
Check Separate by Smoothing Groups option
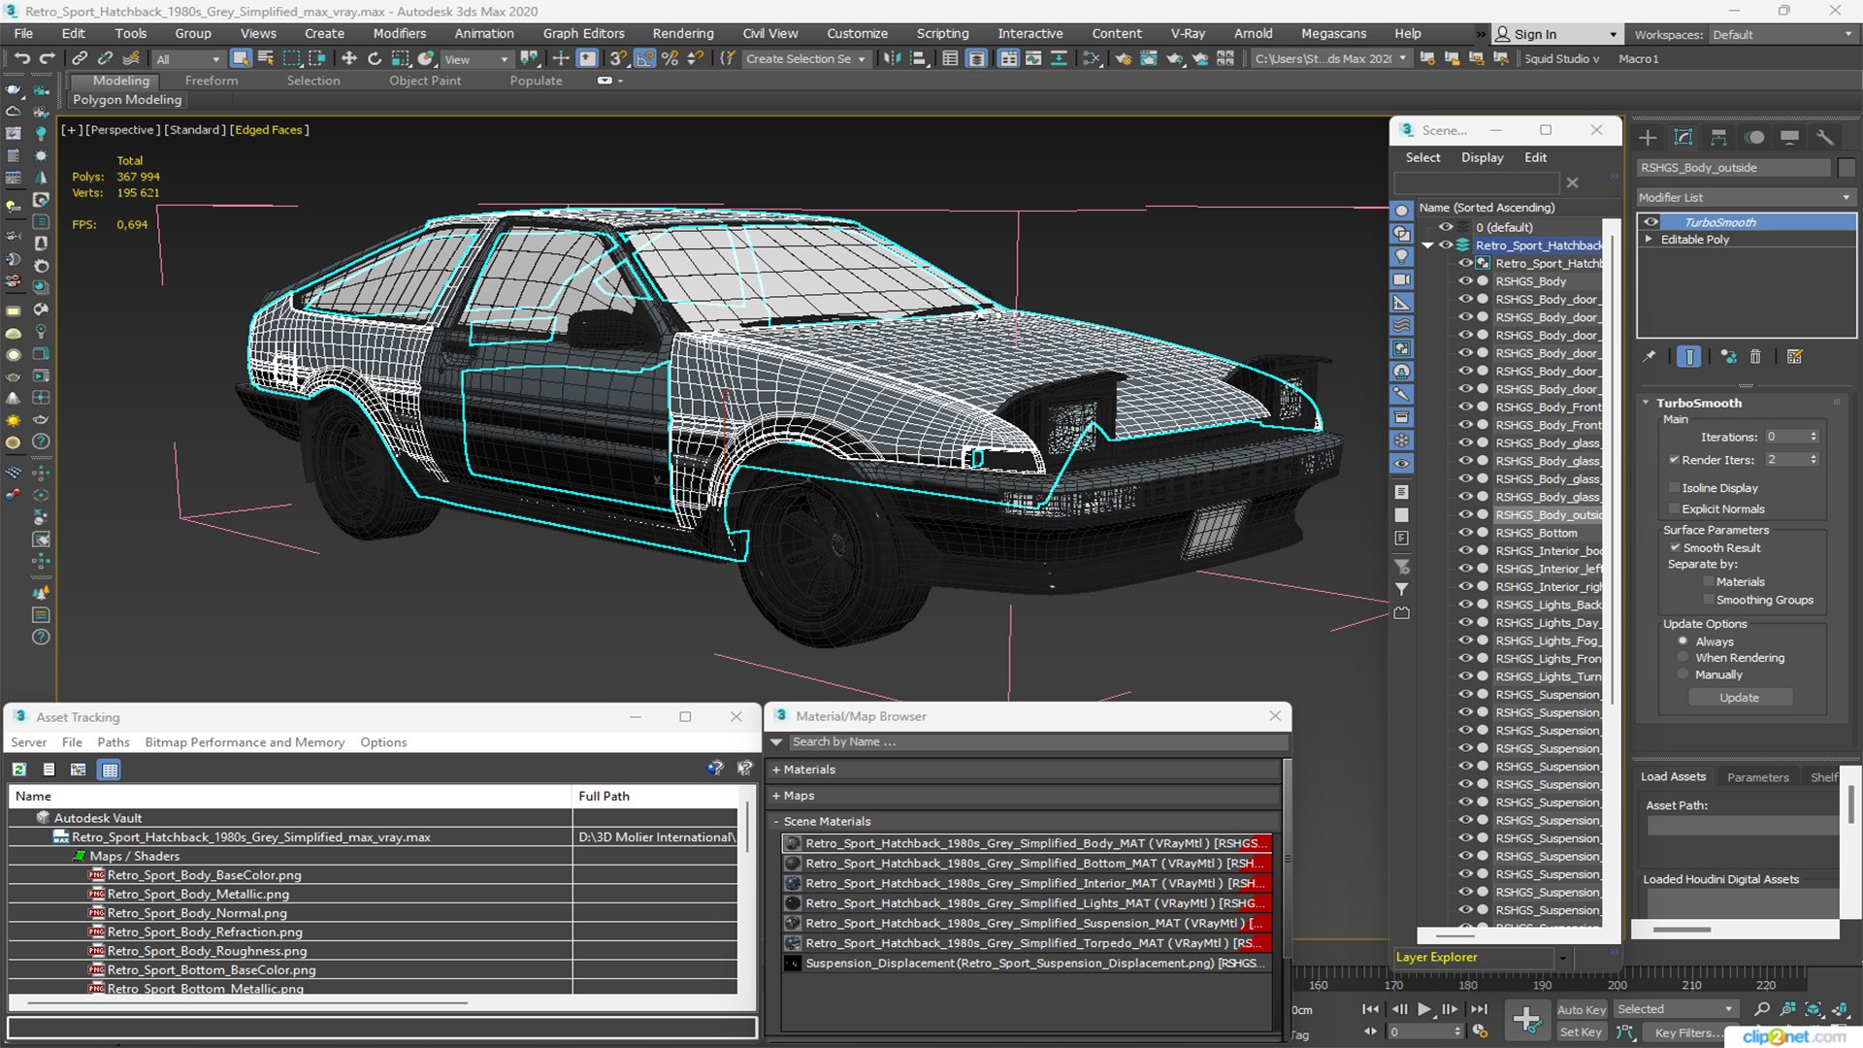tap(1709, 601)
